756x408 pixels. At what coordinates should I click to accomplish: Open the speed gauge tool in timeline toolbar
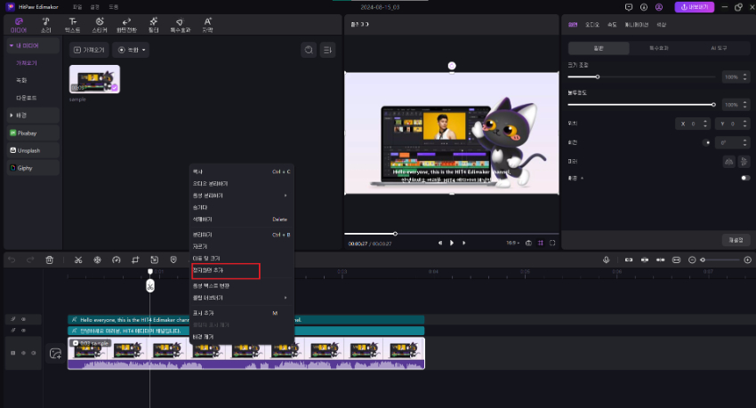[116, 260]
